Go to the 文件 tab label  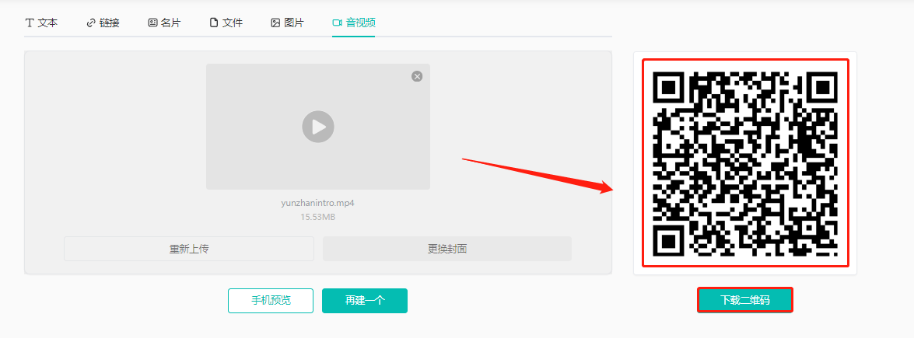[x=233, y=23]
